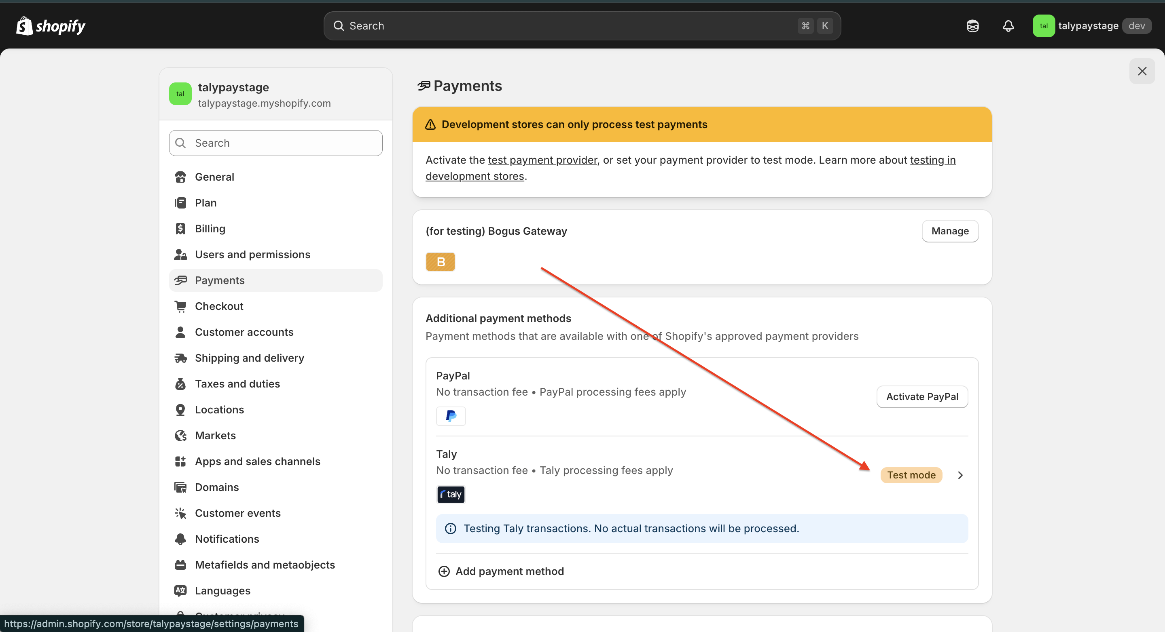Open the test payment provider link
Viewport: 1165px width, 632px height.
coord(542,160)
